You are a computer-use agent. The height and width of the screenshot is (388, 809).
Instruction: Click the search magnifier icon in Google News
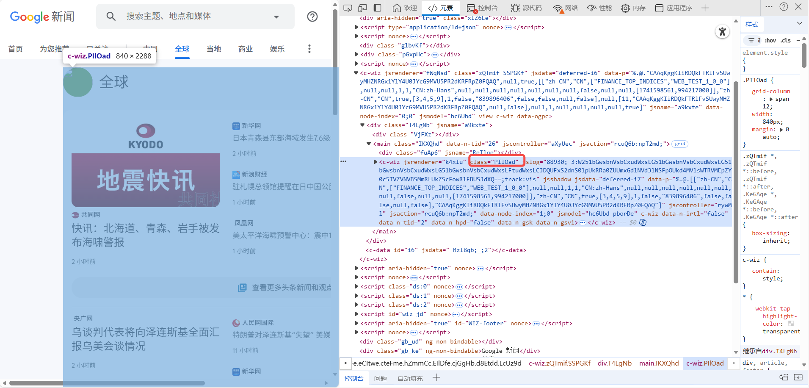(111, 17)
